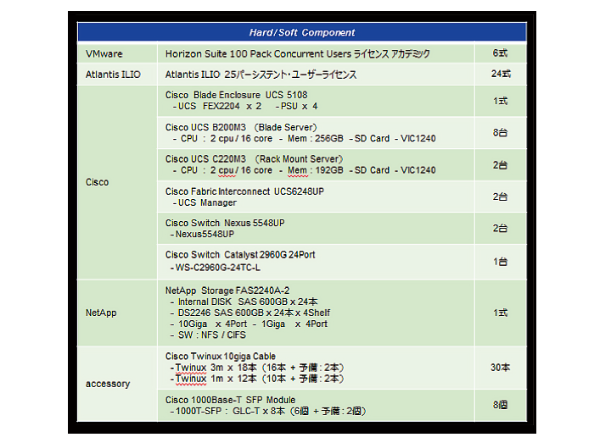The height and width of the screenshot is (443, 611).
Task: Select '2台' quantity for Fabric Interconnect
Action: tap(501, 197)
